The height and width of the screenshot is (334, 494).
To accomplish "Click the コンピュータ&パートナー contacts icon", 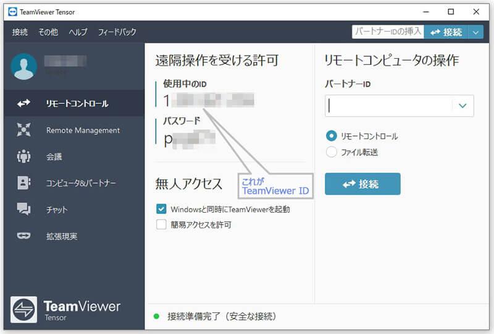I will click(x=23, y=183).
